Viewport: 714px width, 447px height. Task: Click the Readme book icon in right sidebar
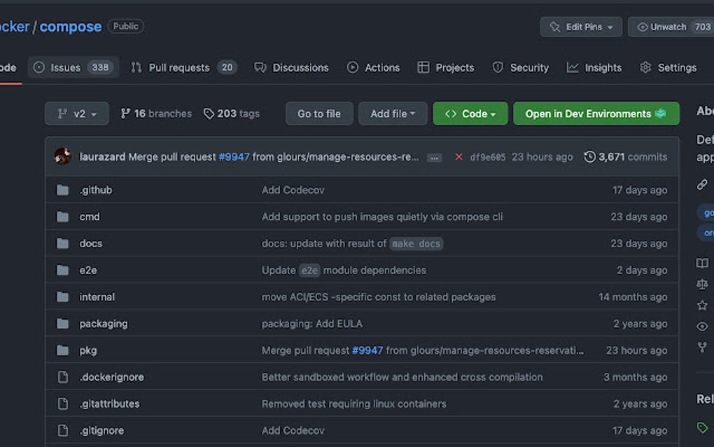click(x=702, y=263)
